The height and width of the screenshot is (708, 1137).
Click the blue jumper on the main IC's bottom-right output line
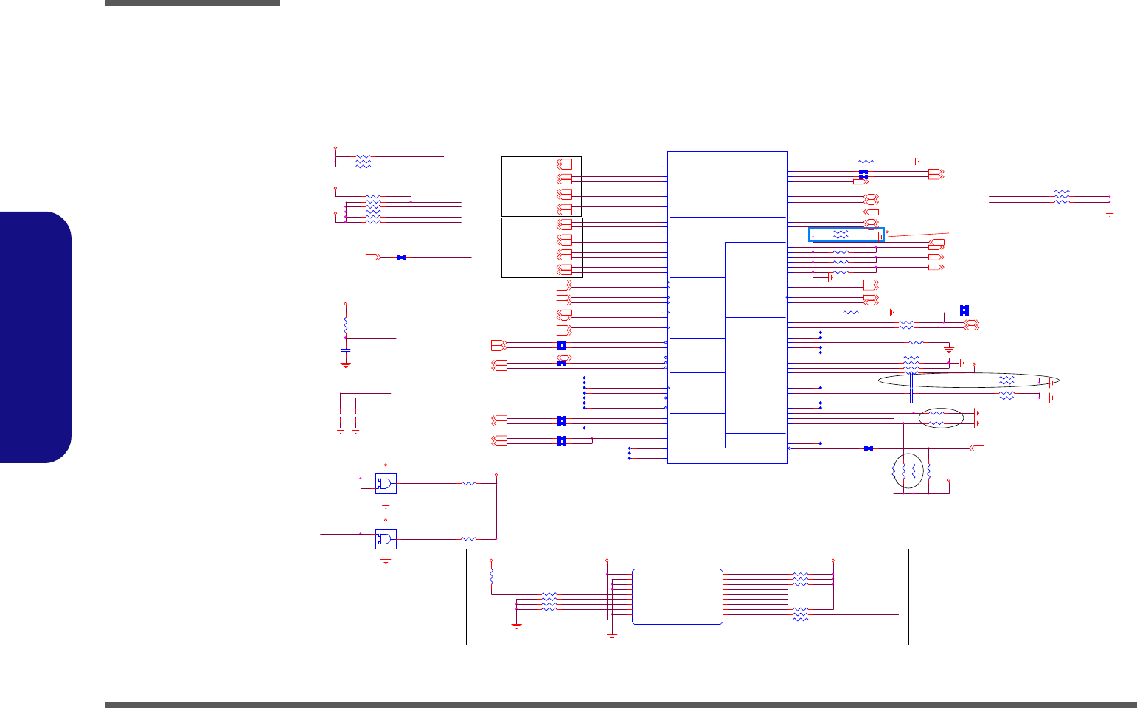[x=869, y=448]
